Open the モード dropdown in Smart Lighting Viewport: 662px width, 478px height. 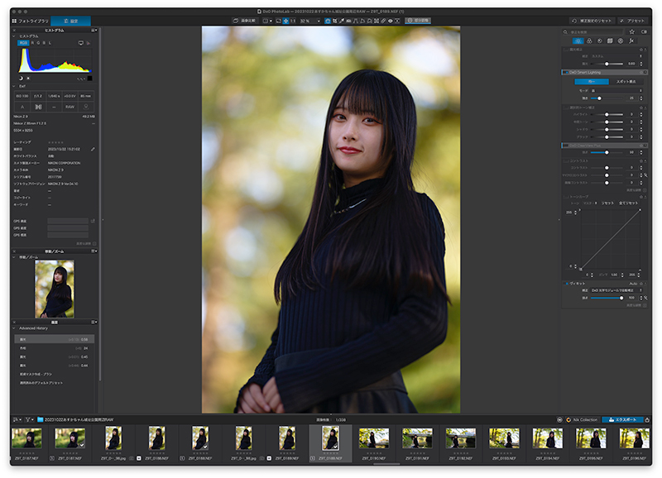616,91
